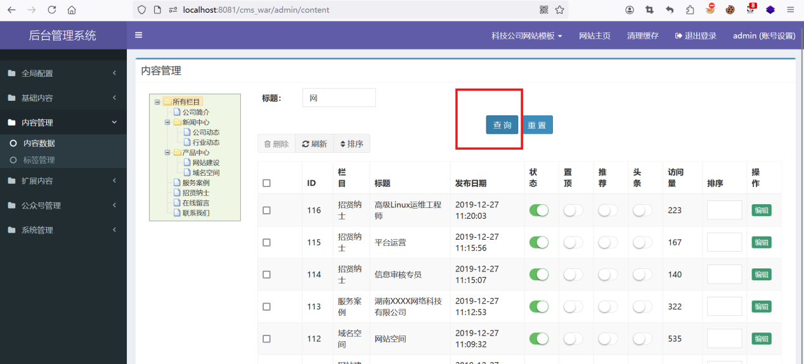
Task: Click 清理缓存 in the top navigation
Action: click(x=643, y=36)
